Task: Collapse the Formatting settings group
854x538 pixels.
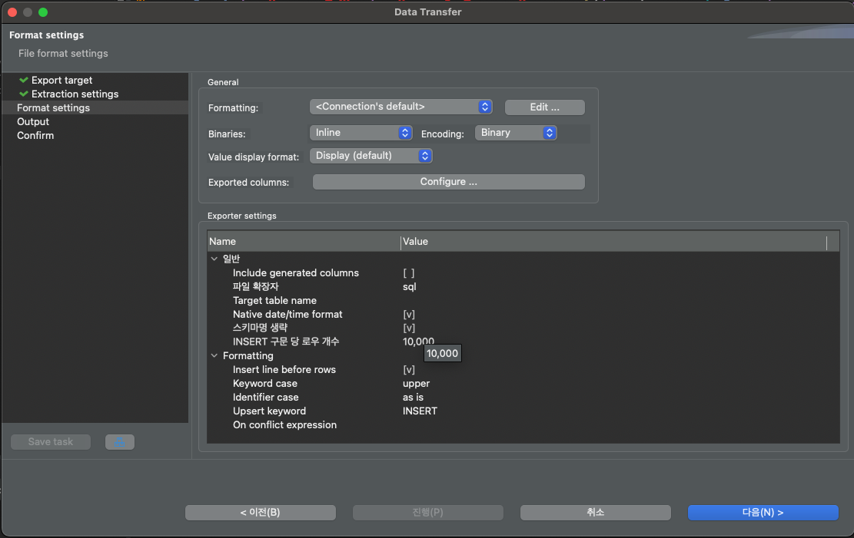Action: [214, 356]
